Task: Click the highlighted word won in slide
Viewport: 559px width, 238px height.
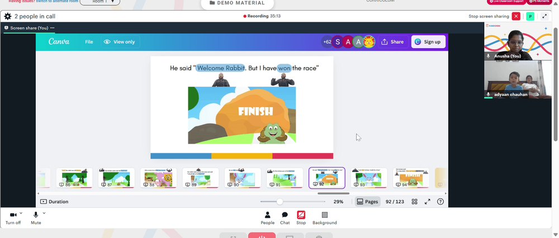Action: [285, 68]
